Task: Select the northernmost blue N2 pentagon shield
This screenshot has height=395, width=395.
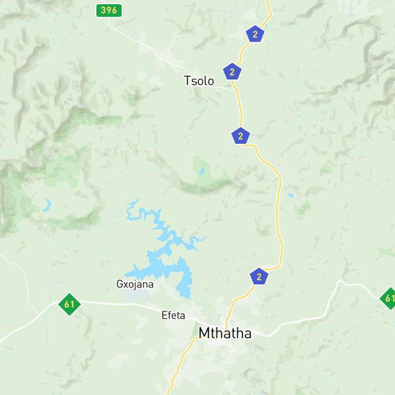Action: [255, 34]
